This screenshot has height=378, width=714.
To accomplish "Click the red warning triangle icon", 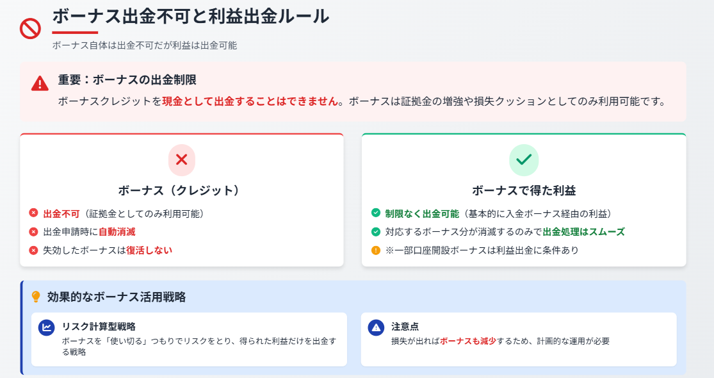I will 40,83.
